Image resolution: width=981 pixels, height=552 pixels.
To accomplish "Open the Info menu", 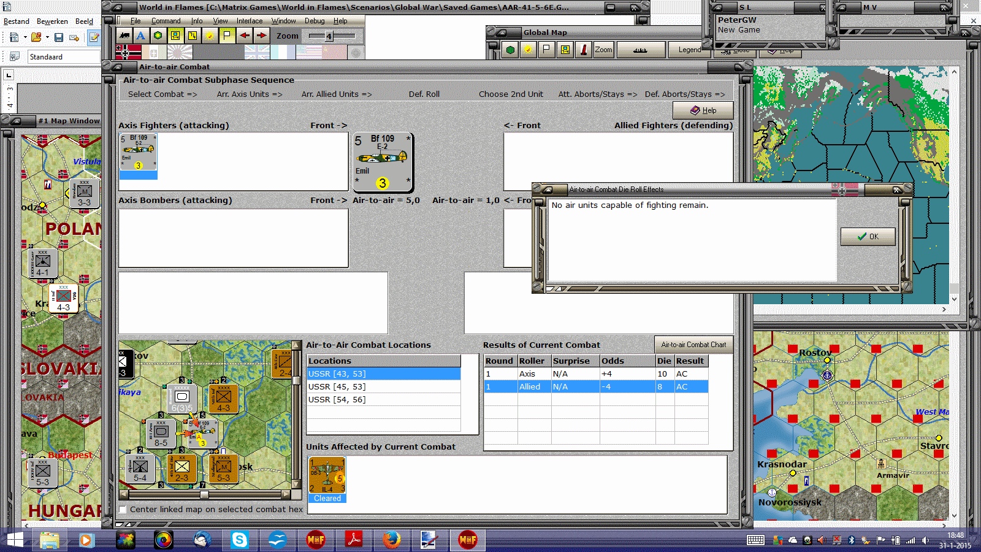I will tap(196, 21).
